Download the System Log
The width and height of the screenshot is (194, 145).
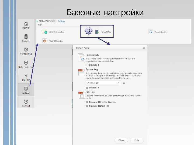[x=92, y=88]
